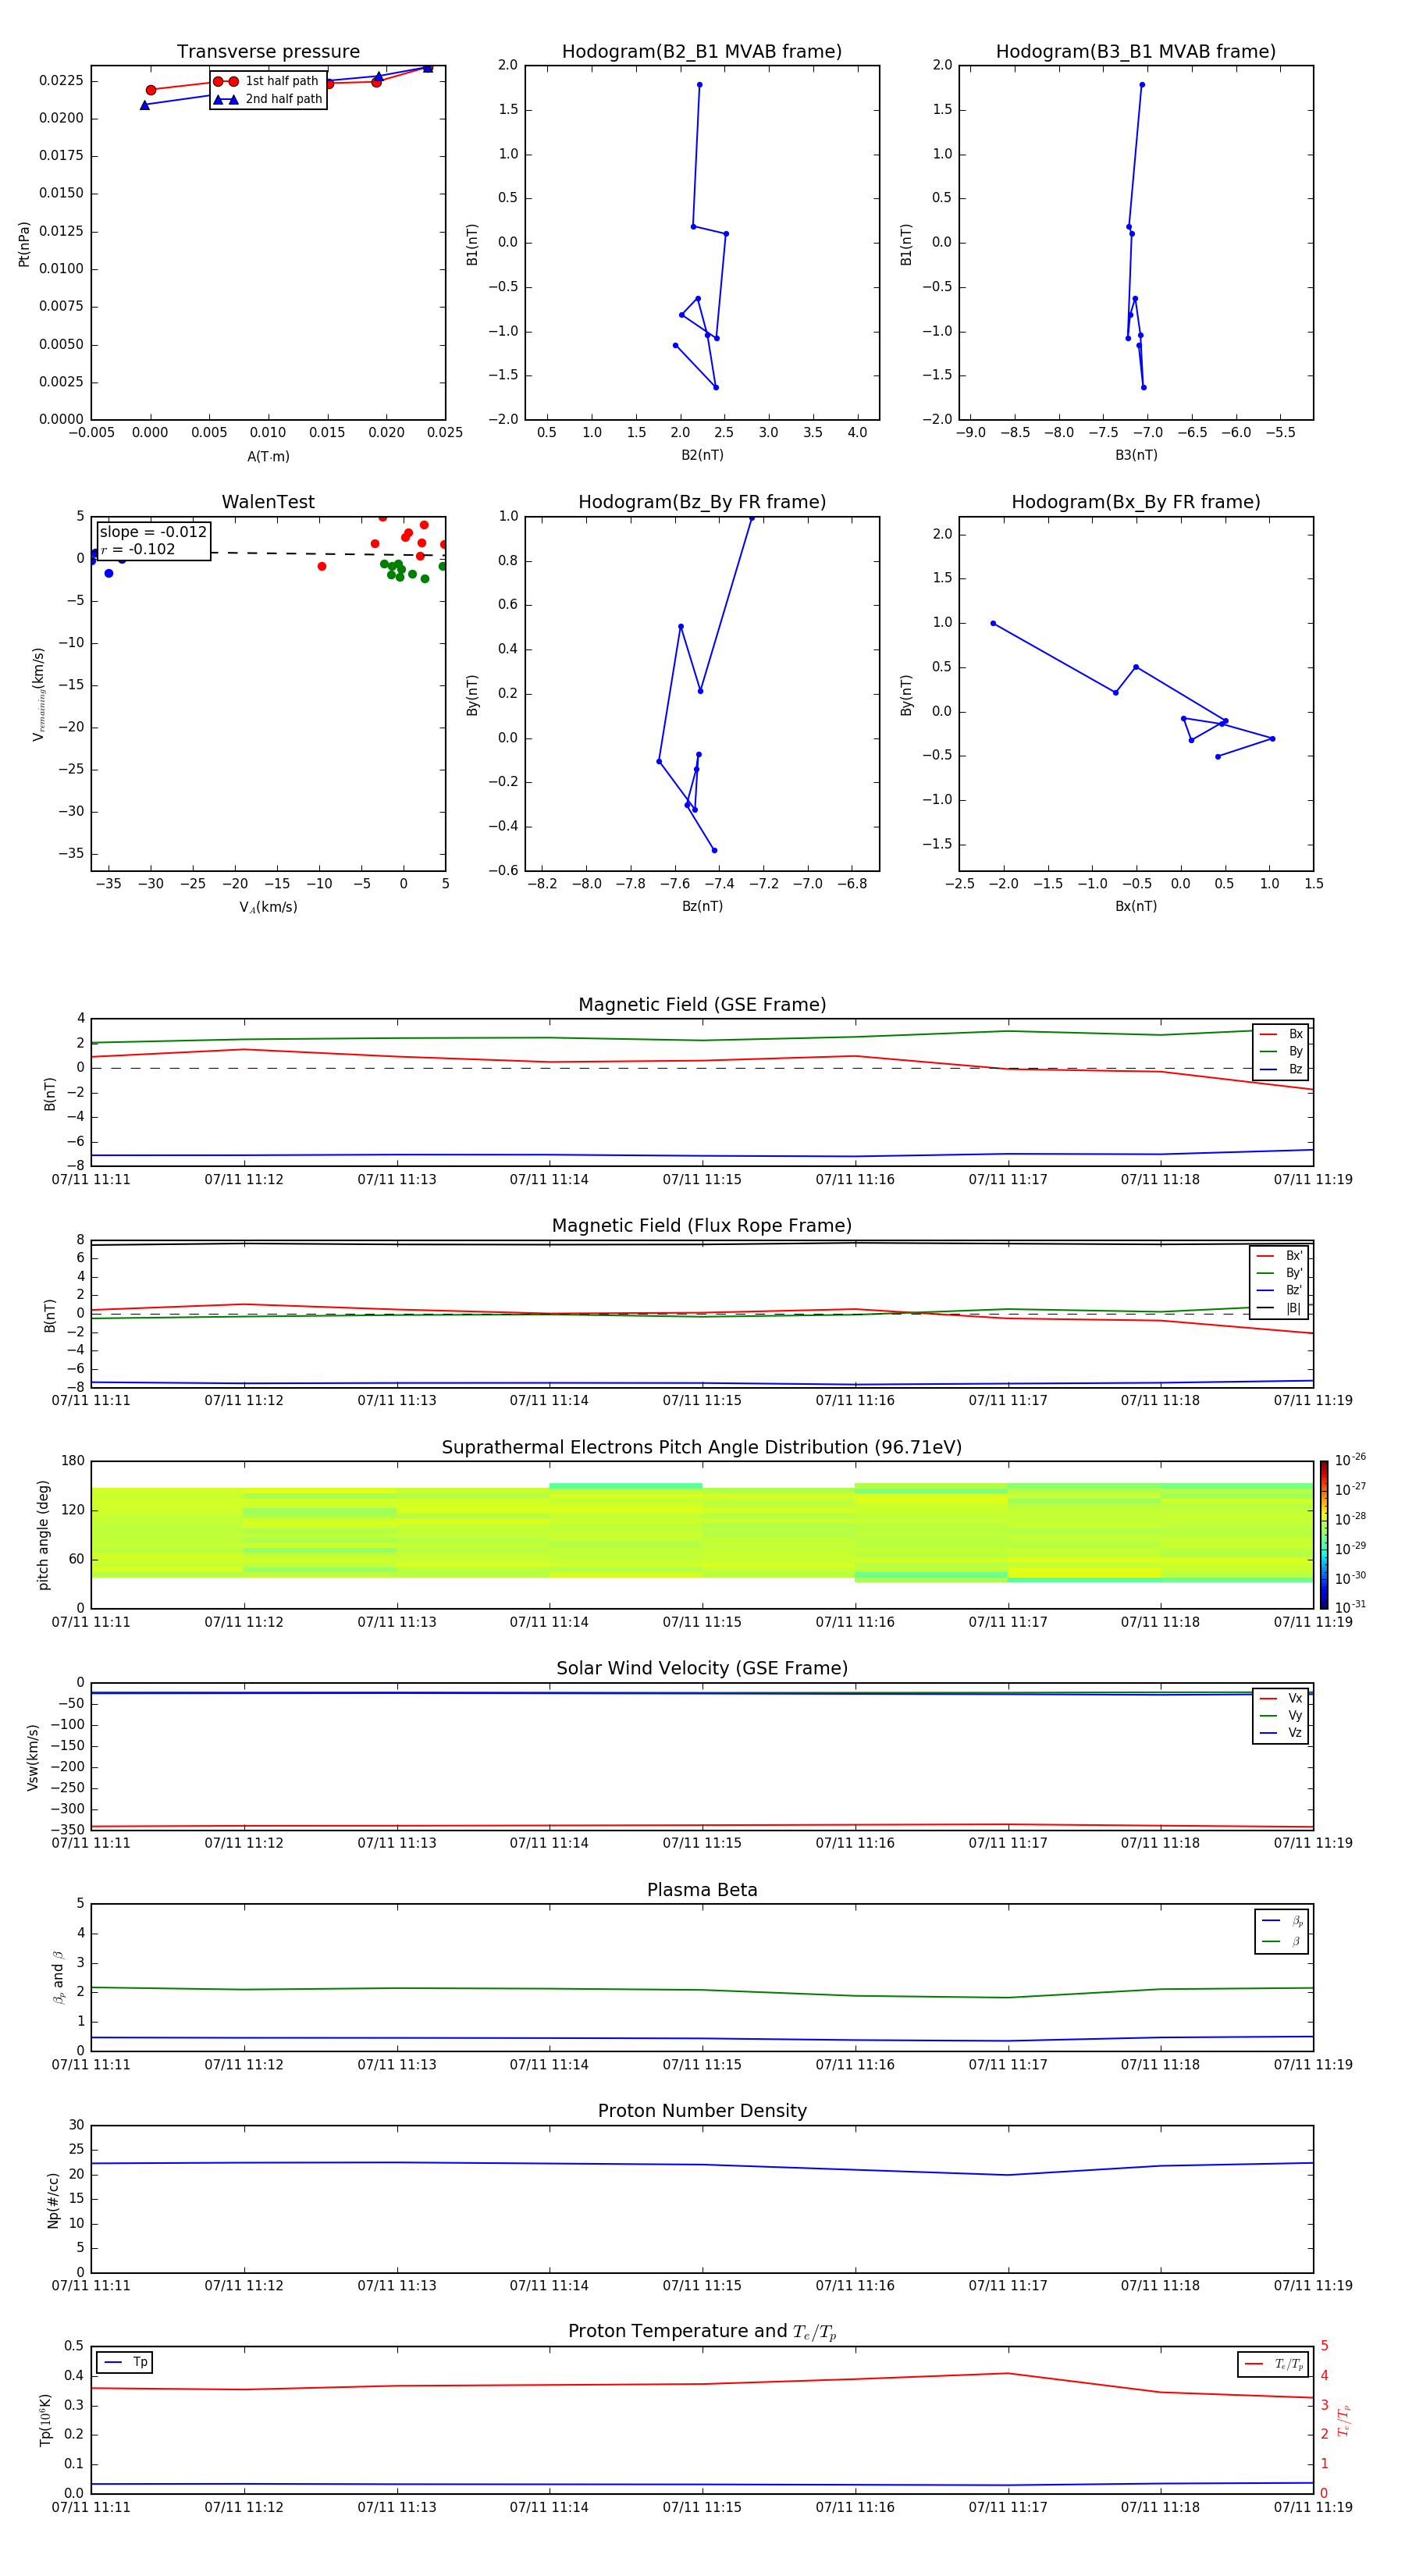1405x2576 pixels.
Task: Click the 'Plasma Beta' panel title
Action: (702, 1891)
